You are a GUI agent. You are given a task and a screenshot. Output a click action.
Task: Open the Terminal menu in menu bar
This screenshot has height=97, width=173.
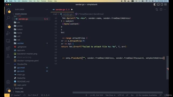[44, 1]
